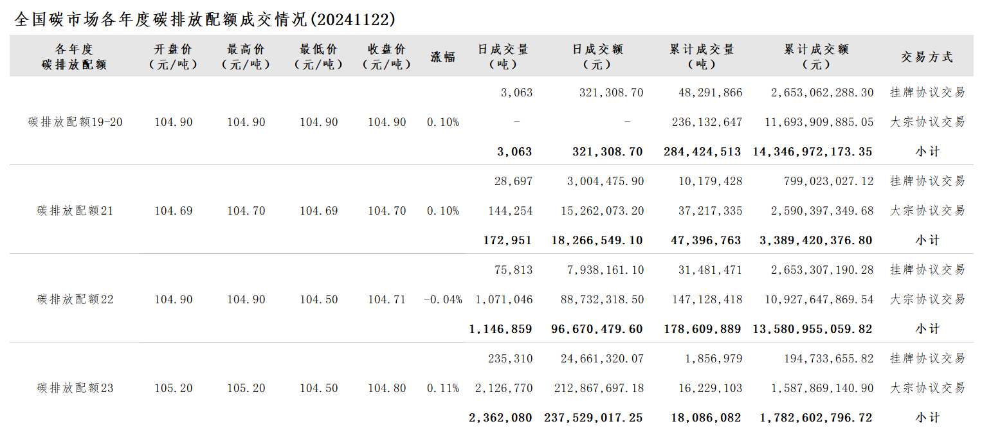
Task: Click closing price 104.71
Action: pos(387,299)
